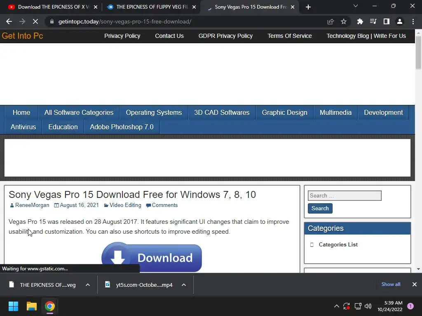
Task: Open Multimedia menu item
Action: click(x=335, y=112)
